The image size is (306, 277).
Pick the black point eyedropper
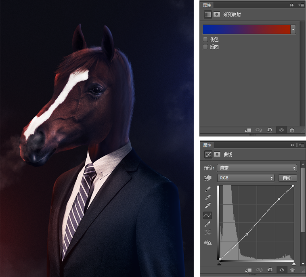click(x=207, y=189)
